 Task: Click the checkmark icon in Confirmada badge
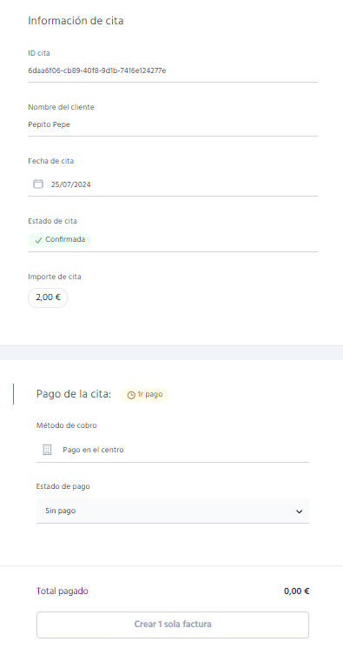tap(39, 241)
